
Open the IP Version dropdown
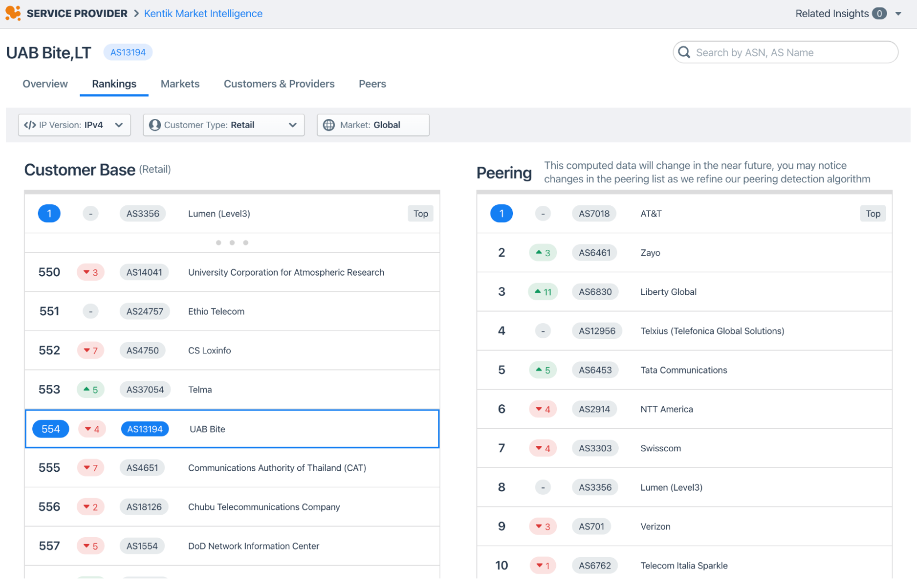coord(75,125)
